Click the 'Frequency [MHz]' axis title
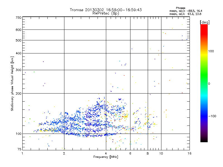Image resolution: width=223 pixels, height=167 pixels. tap(106, 157)
